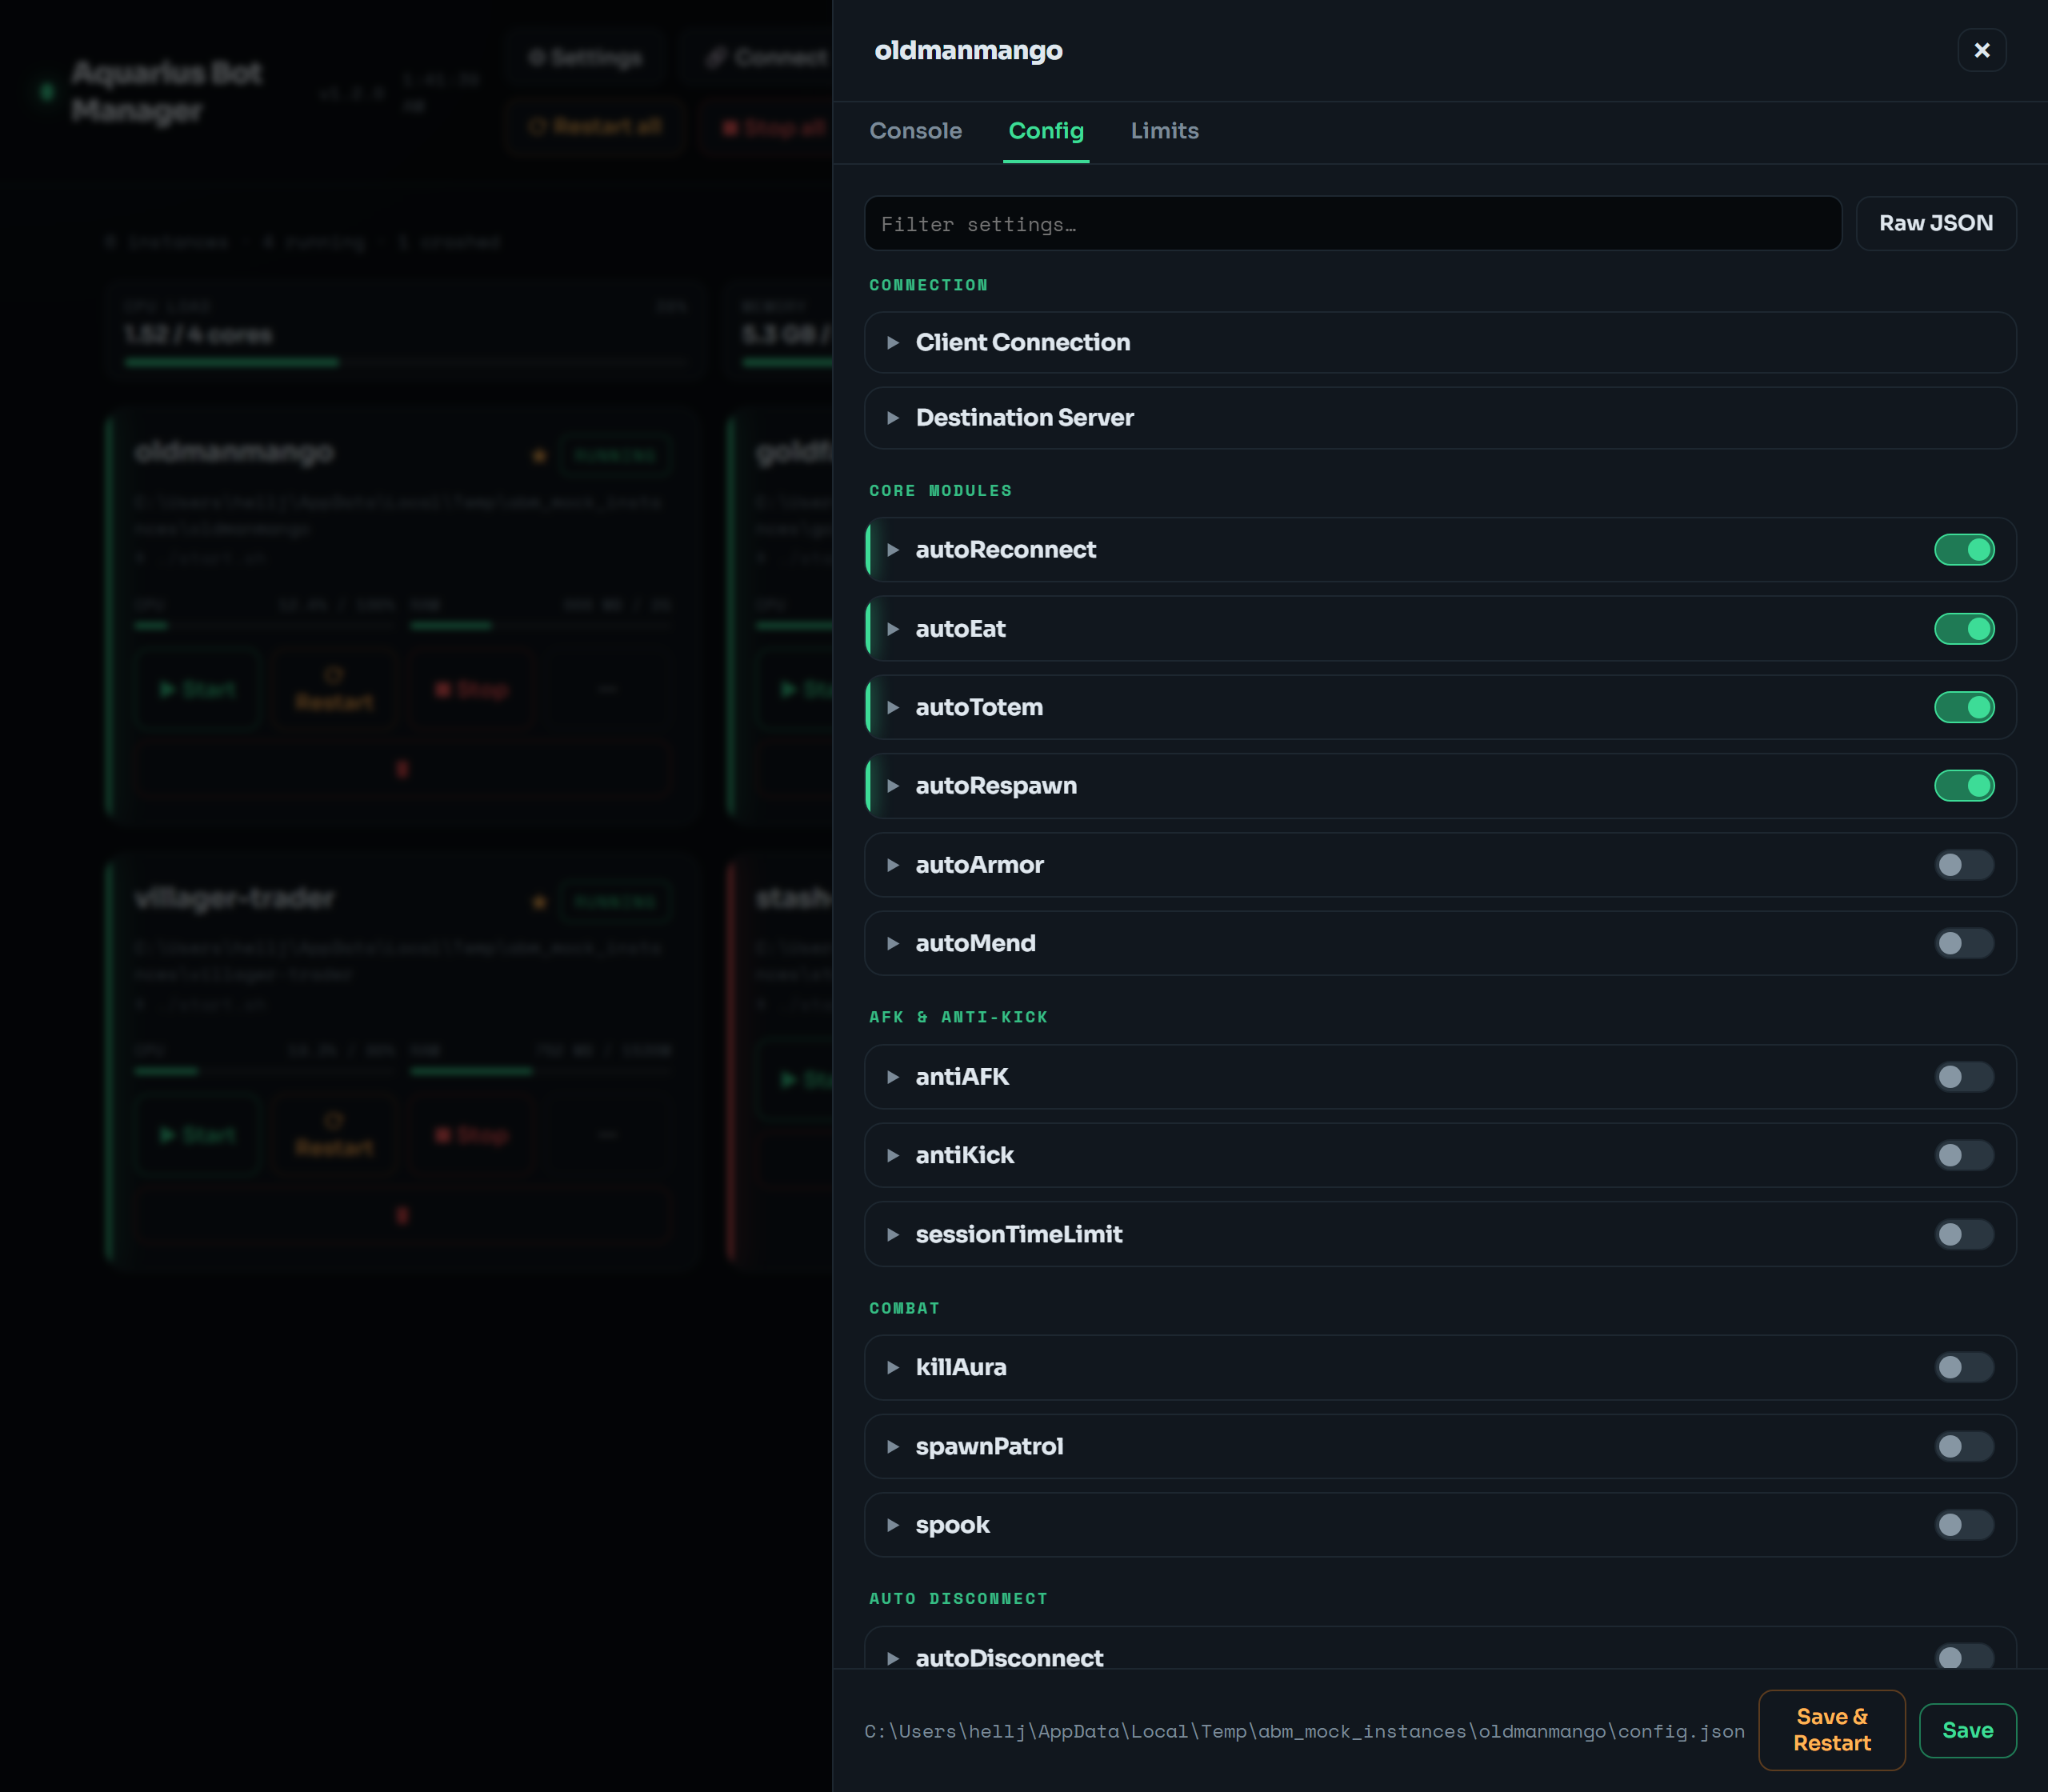Expand the autoReconnect module arrow
Viewport: 2048px width, 1792px height.
893,550
